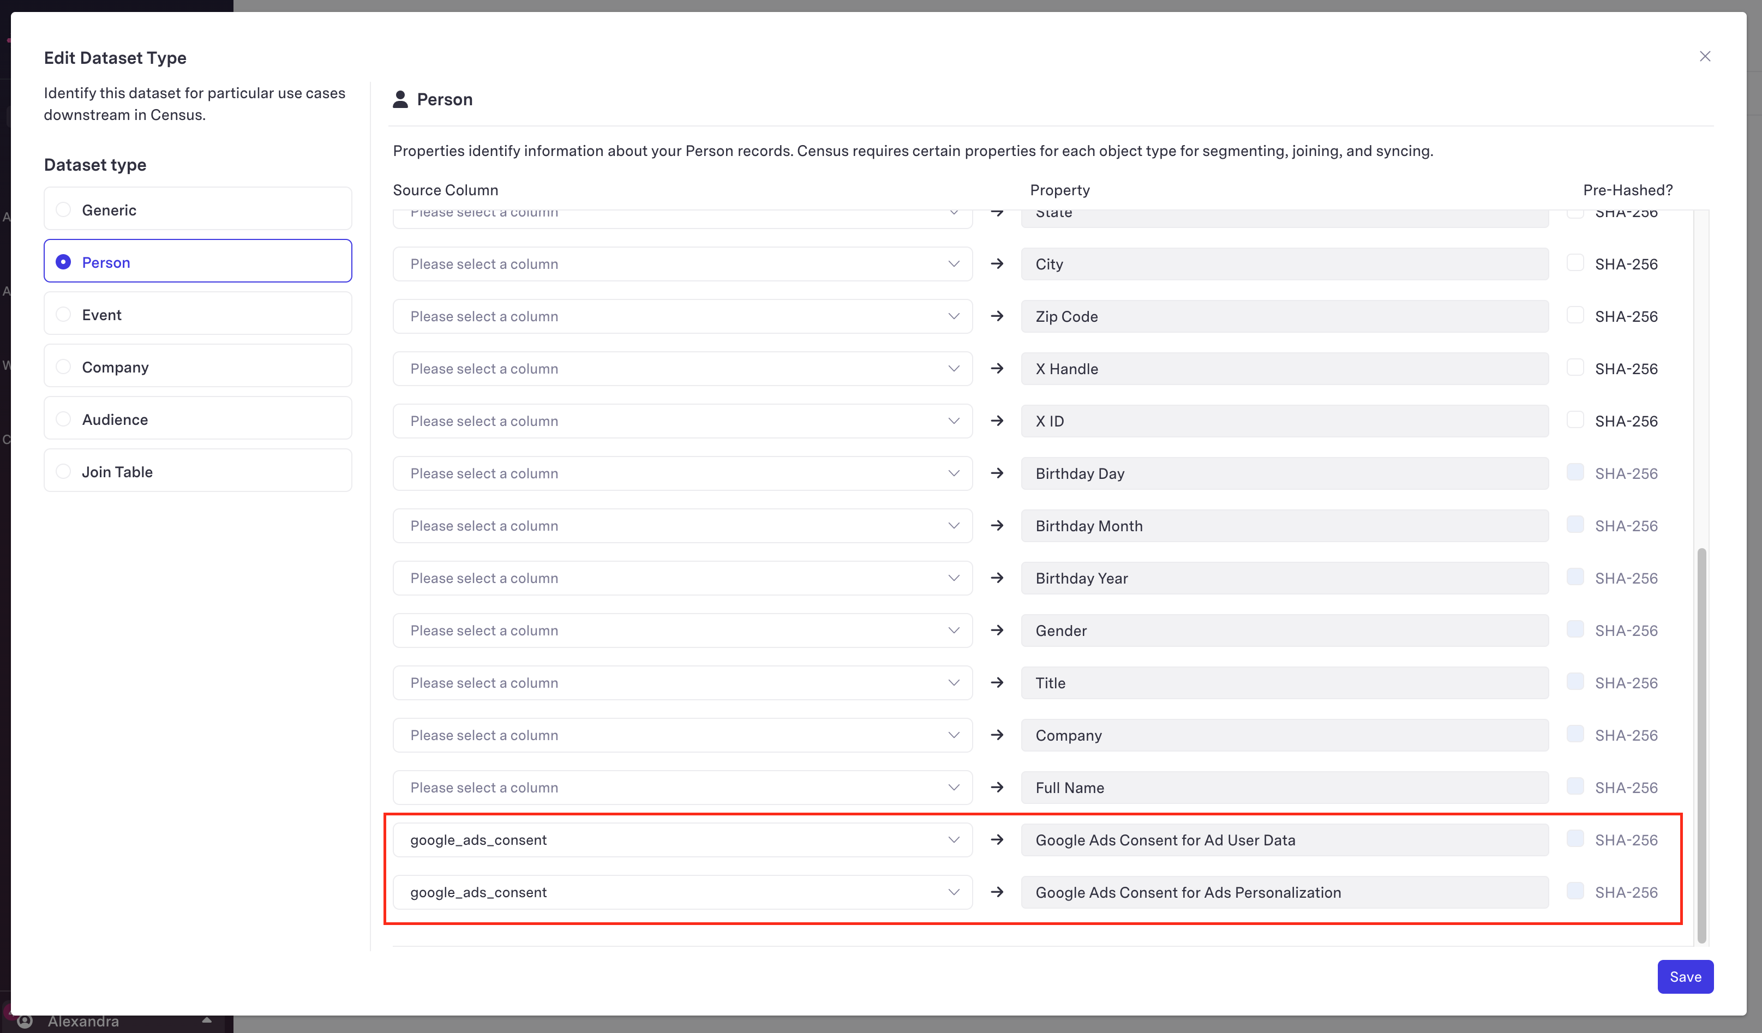Click the arrow icon beside Birthday Year
Image resolution: width=1762 pixels, height=1033 pixels.
997,578
